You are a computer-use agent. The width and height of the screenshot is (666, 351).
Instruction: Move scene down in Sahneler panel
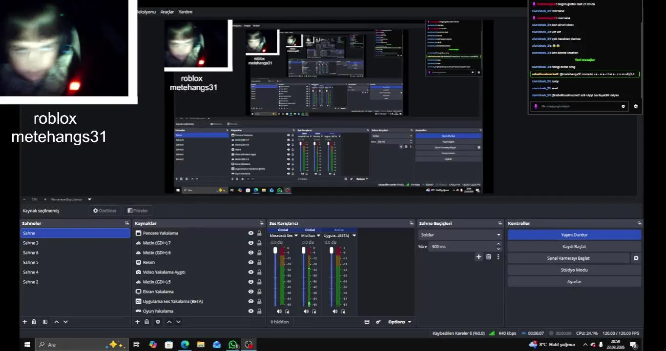(x=65, y=322)
